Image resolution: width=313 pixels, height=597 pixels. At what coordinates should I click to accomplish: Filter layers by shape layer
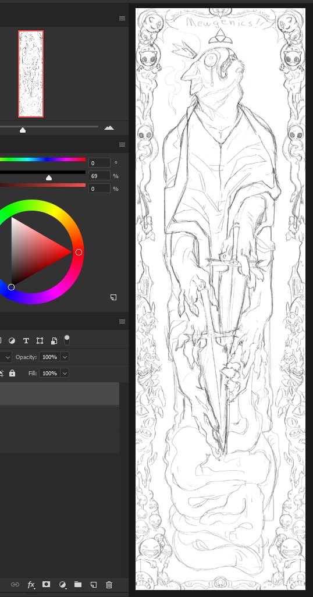[x=40, y=341]
